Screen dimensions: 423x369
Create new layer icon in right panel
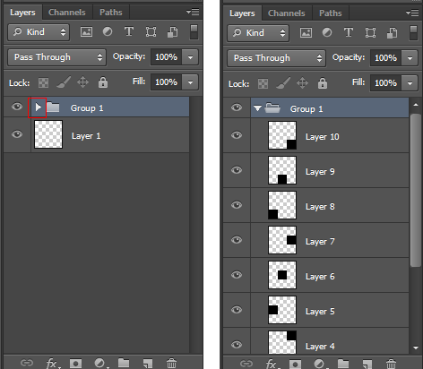pos(367,364)
